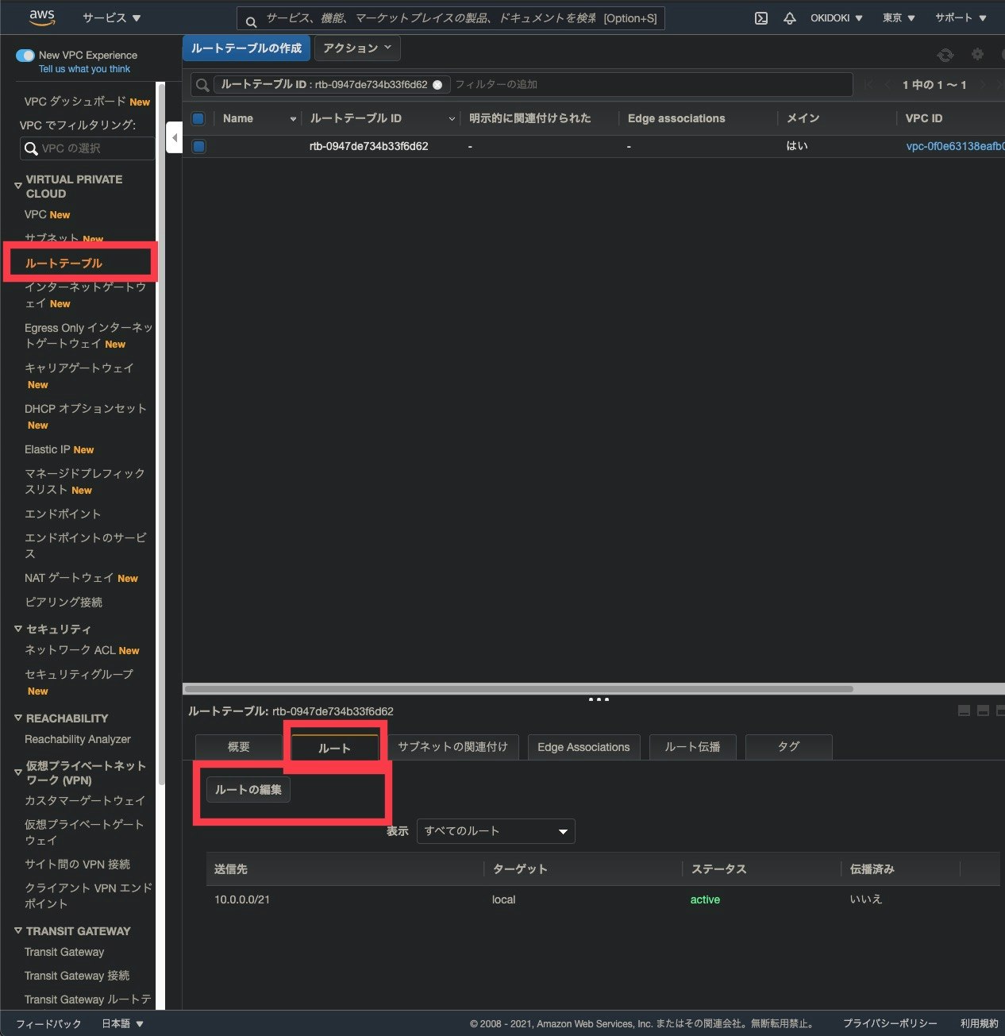1005x1036 pixels.
Task: Open the notifications bell icon
Action: 789,18
